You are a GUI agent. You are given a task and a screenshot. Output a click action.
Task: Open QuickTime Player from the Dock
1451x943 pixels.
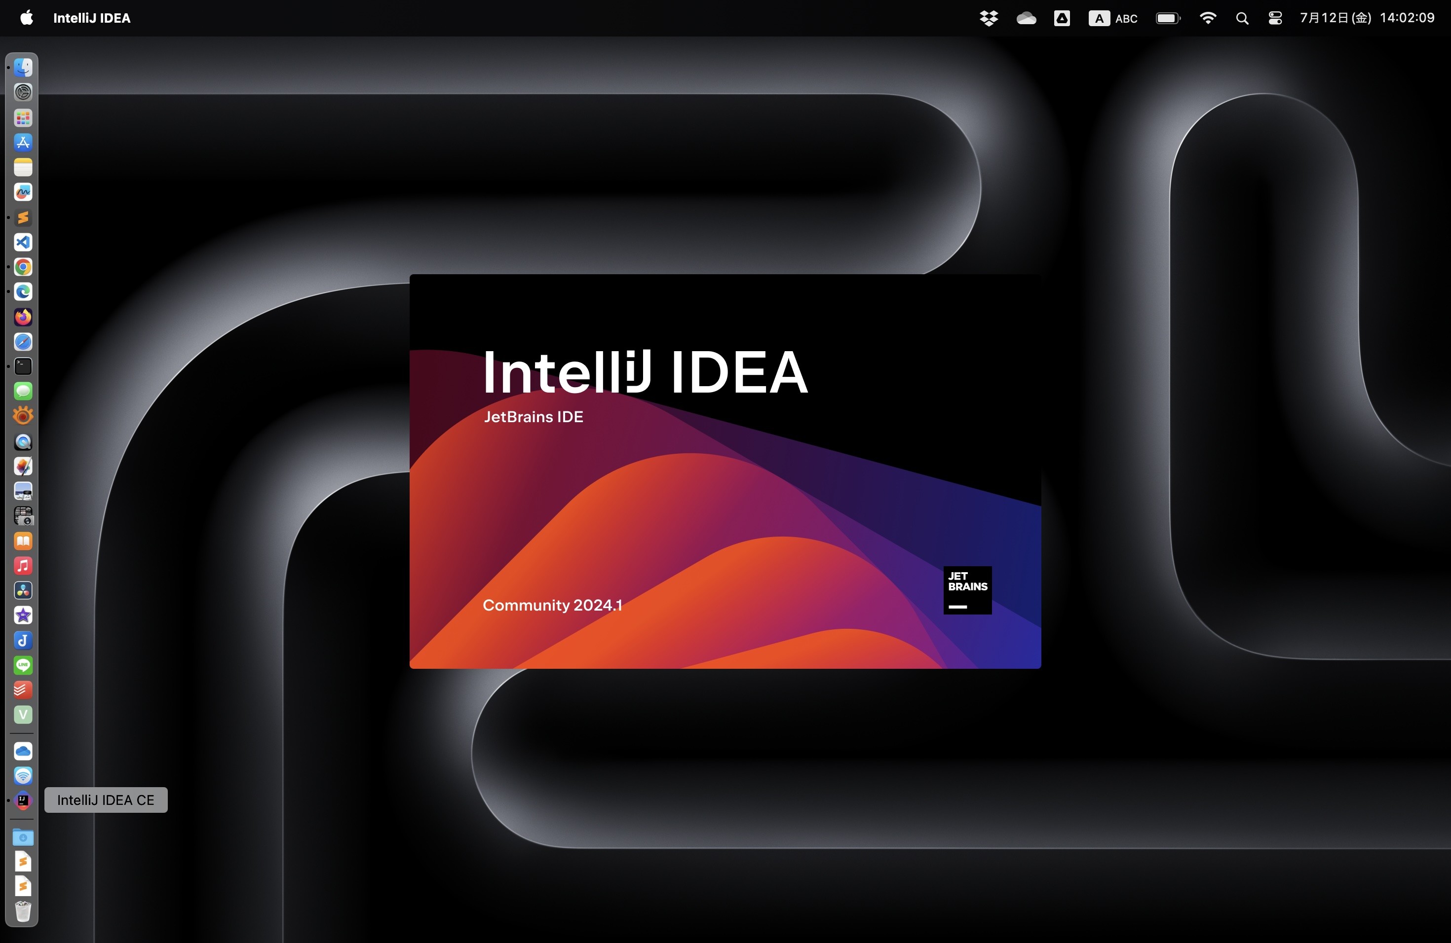(x=23, y=441)
